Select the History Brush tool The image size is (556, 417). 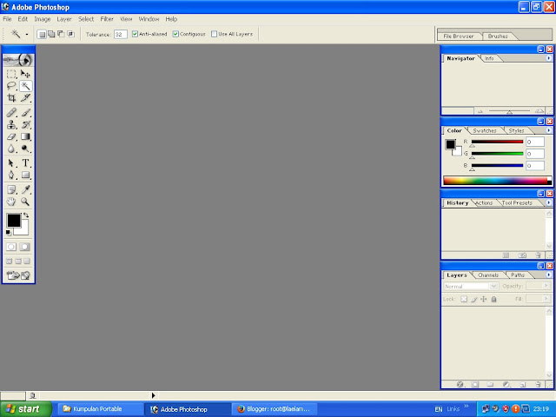tap(25, 125)
